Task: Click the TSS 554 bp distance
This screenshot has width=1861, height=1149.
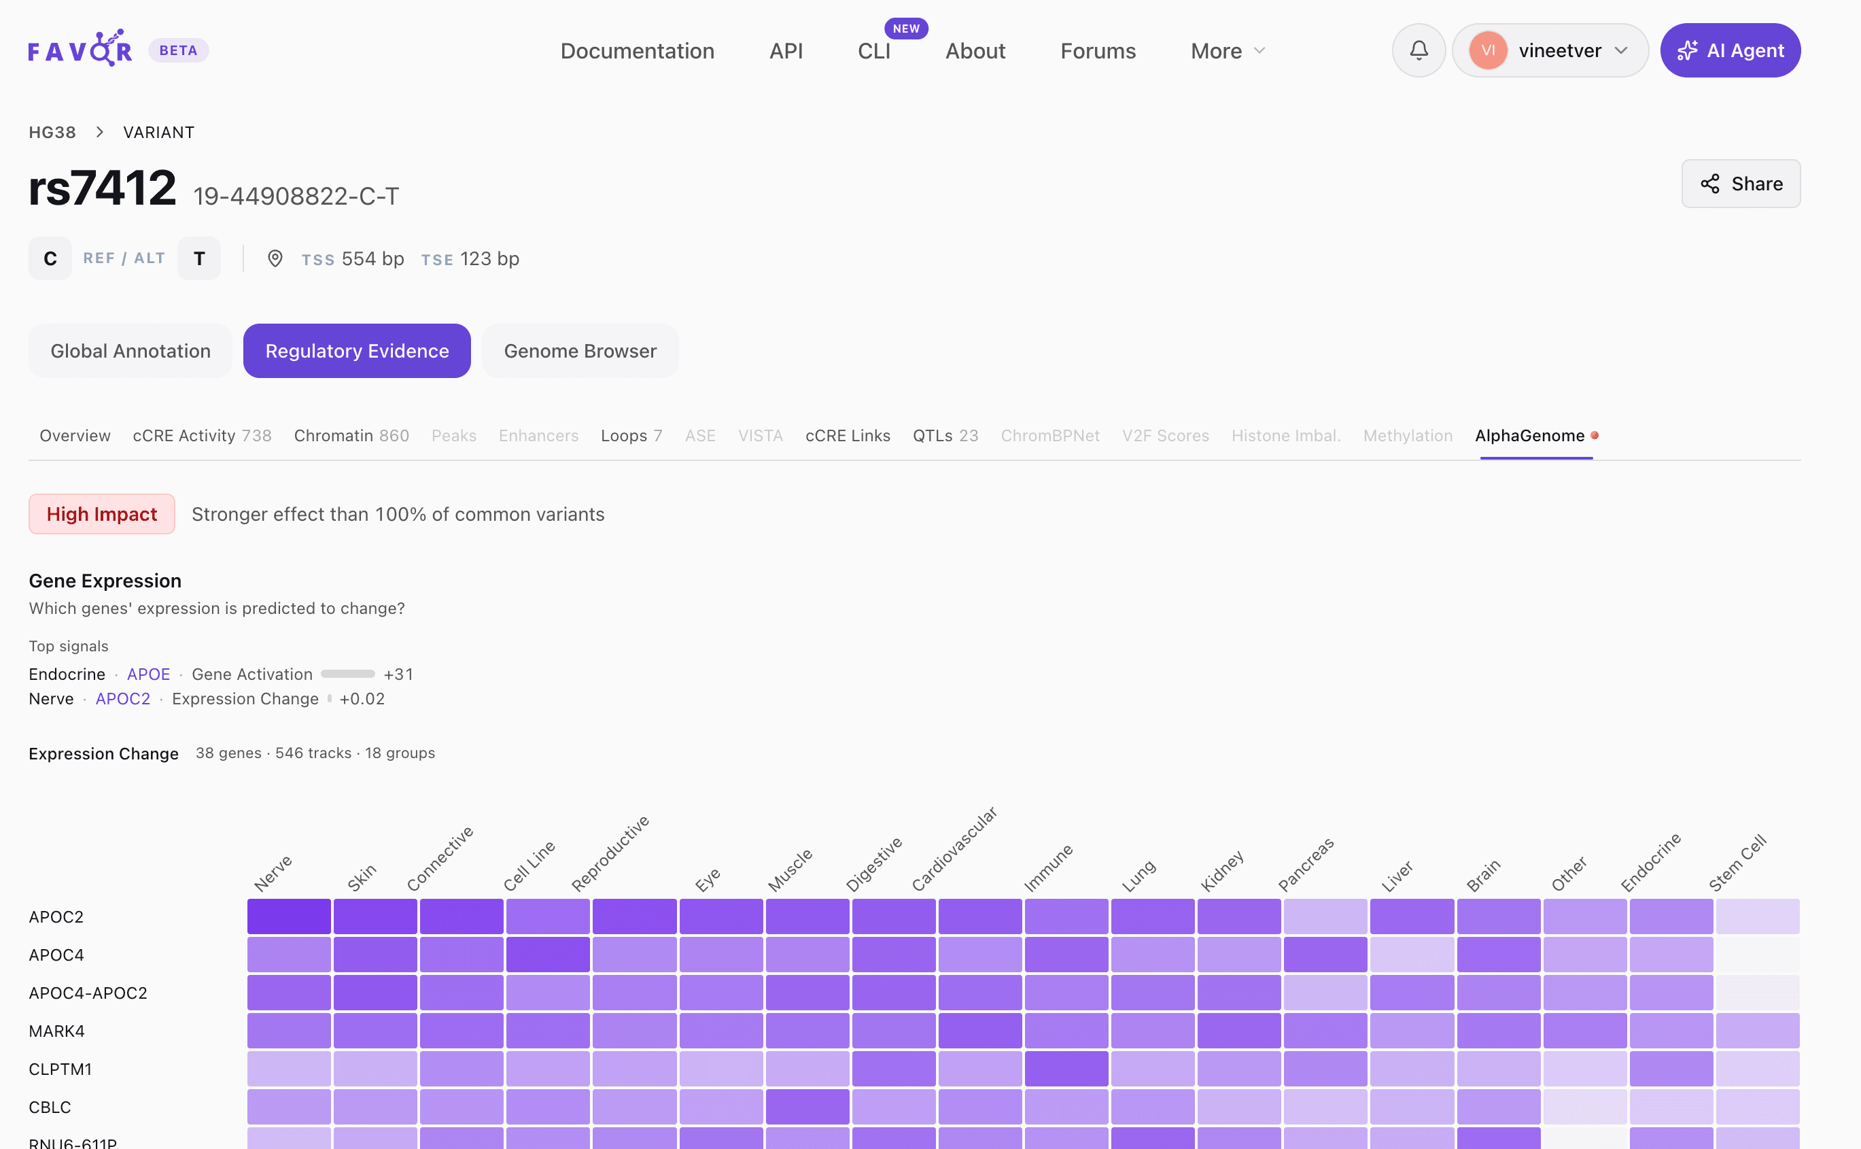Action: (x=353, y=259)
